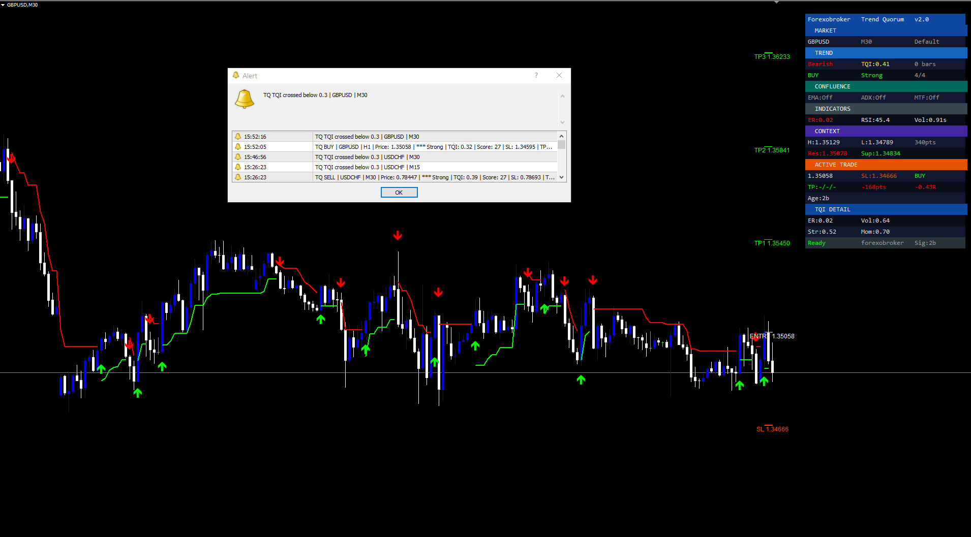Click the 4/4 score value
Screen dimensions: 971x537
click(x=920, y=75)
